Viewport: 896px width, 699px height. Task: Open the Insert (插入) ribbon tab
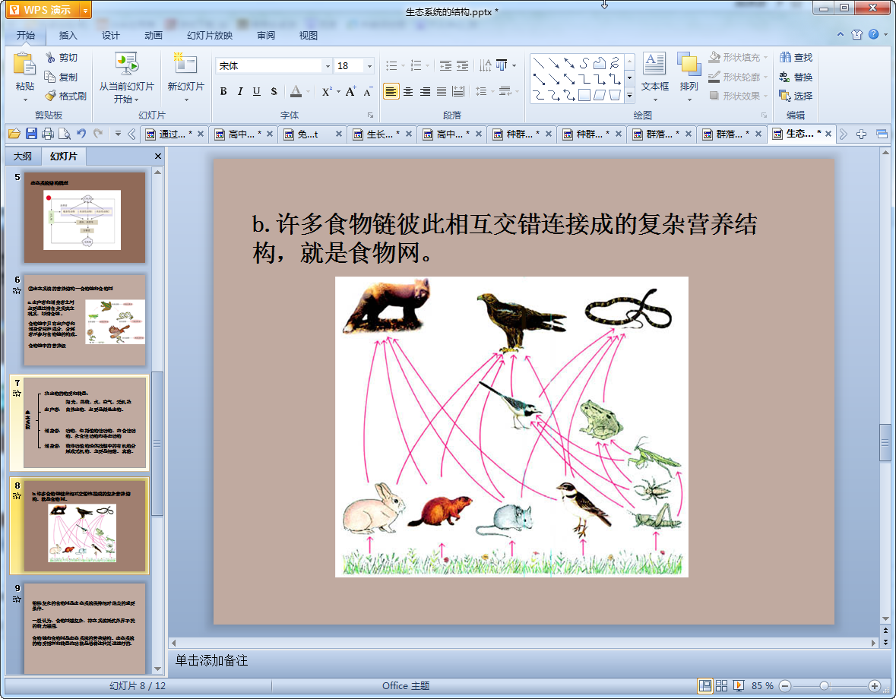[68, 36]
